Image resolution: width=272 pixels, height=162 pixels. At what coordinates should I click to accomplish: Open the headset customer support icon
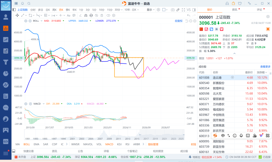click(227, 3)
